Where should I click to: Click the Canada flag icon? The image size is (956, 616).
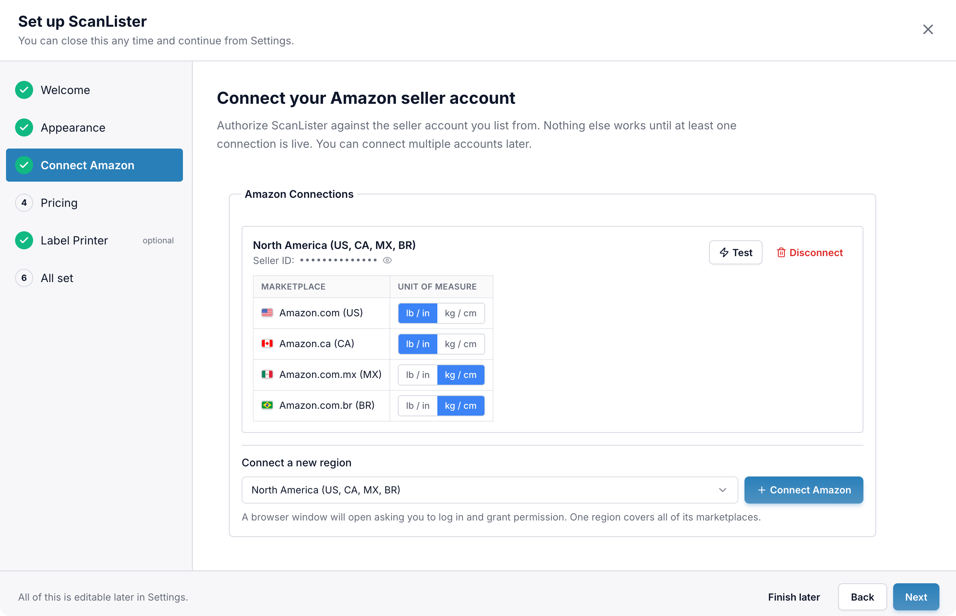[267, 344]
